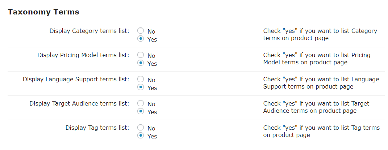Choose Yes for Language Support terms list
Viewport: 388px width, 150px height.
pyautogui.click(x=141, y=87)
